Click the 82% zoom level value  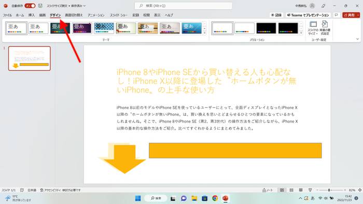pos(352,190)
